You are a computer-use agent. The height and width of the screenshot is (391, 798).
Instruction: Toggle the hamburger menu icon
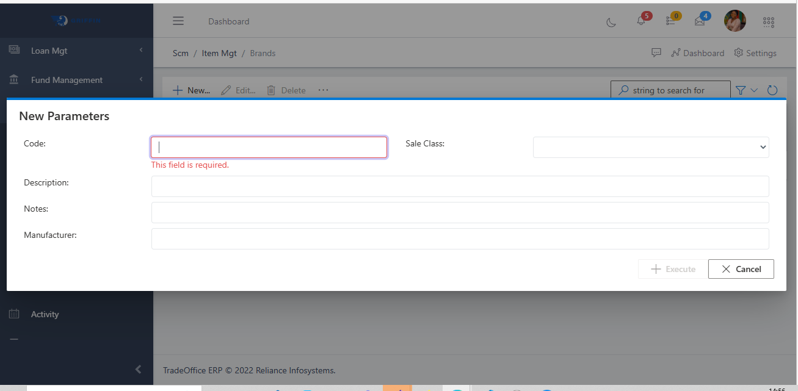[x=178, y=21]
